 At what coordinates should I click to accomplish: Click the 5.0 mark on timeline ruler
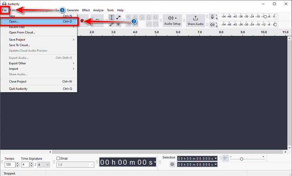[x=157, y=32]
